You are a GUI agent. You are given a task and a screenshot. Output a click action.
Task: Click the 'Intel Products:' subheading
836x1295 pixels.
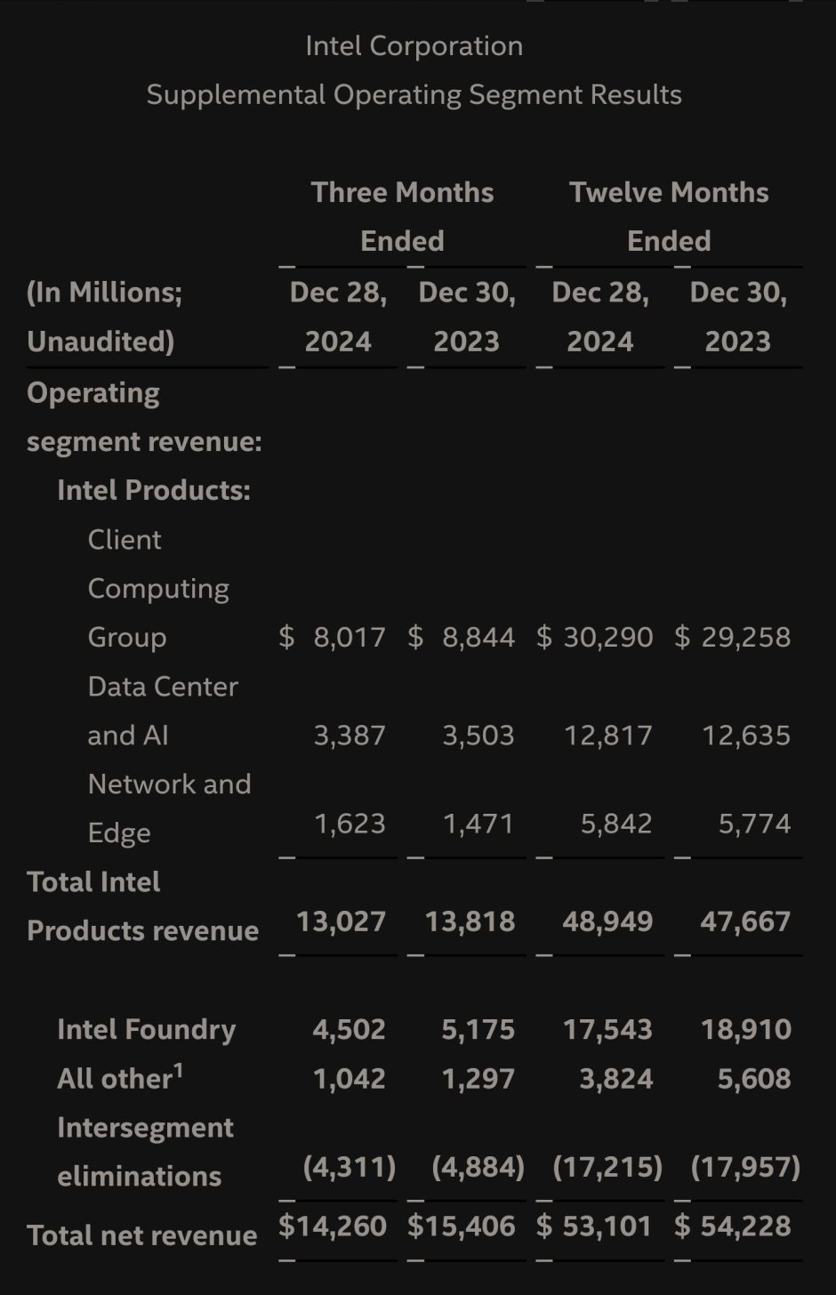[x=154, y=490]
